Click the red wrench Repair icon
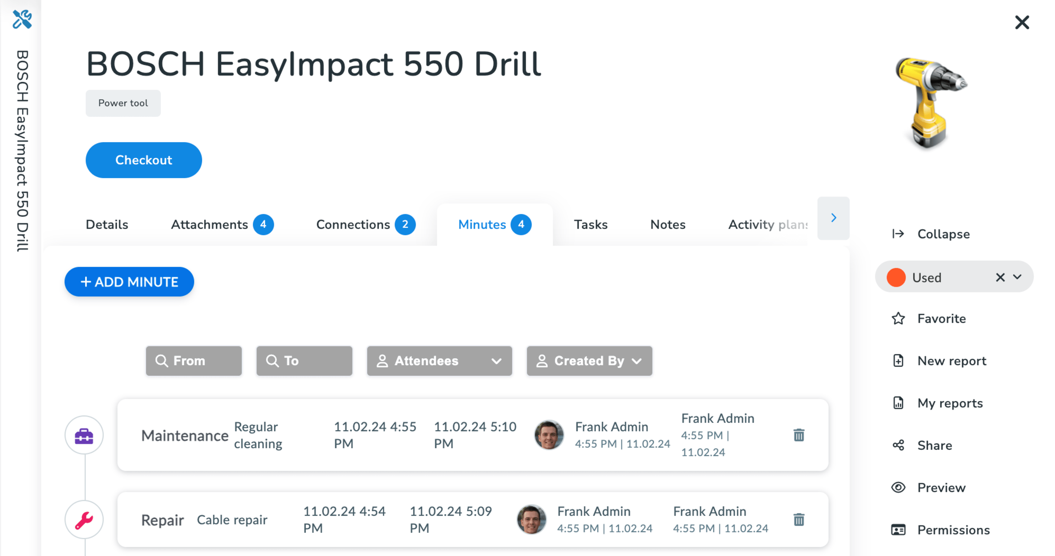 84,520
